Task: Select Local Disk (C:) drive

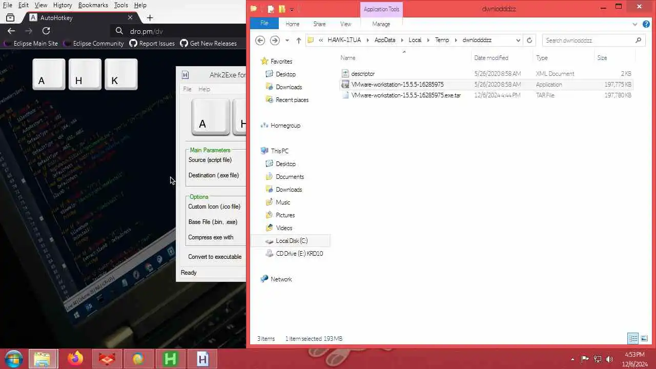Action: (291, 241)
